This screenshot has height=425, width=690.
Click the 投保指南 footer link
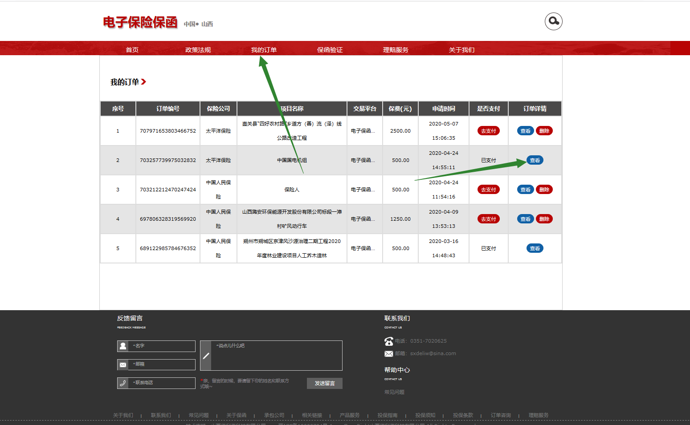pyautogui.click(x=387, y=415)
